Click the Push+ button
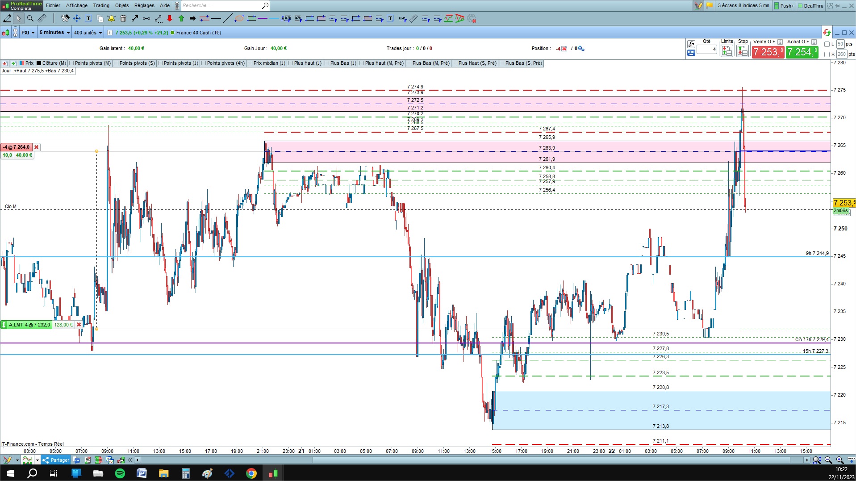This screenshot has height=481, width=856. coord(784,6)
